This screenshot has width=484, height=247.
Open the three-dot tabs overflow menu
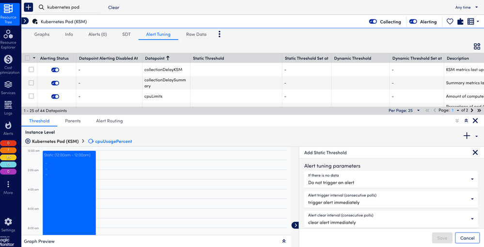pos(219,34)
